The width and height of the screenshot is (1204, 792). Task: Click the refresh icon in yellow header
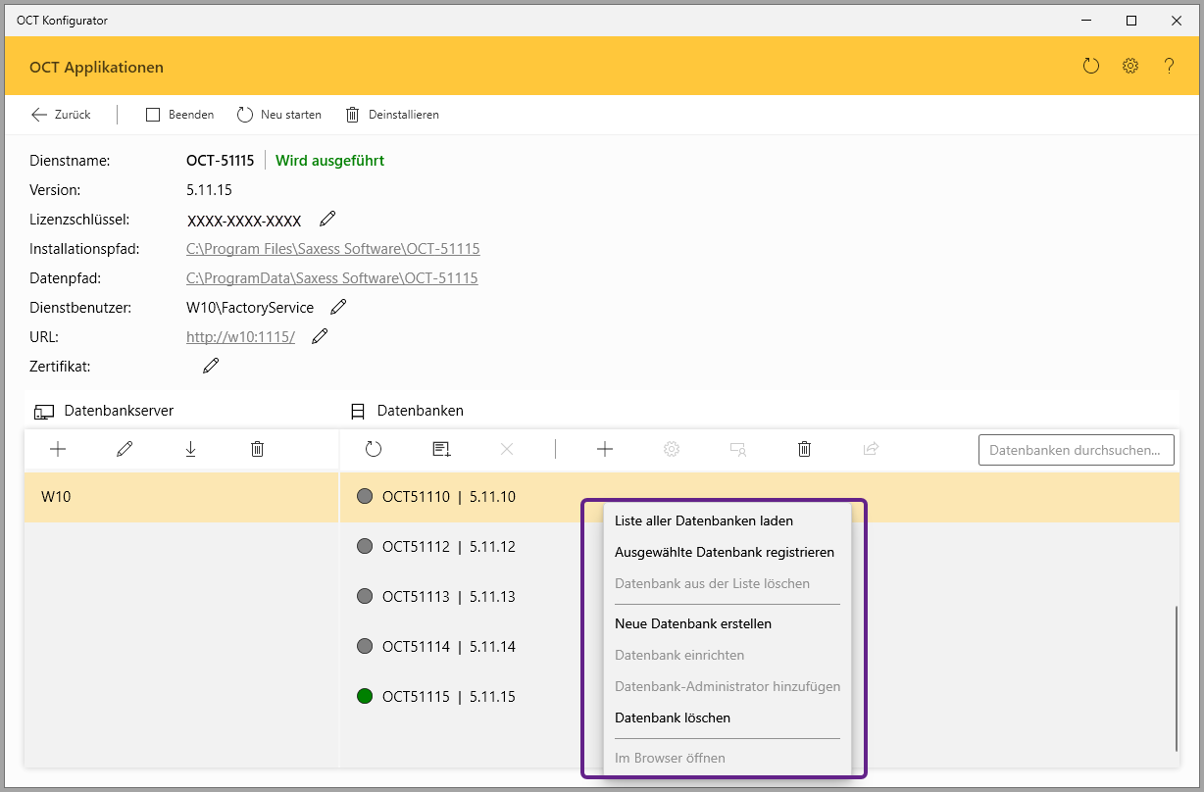[x=1091, y=67]
